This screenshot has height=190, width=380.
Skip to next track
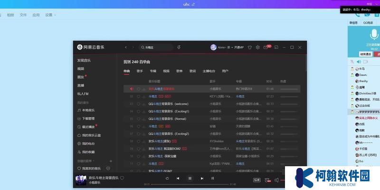[202, 179]
